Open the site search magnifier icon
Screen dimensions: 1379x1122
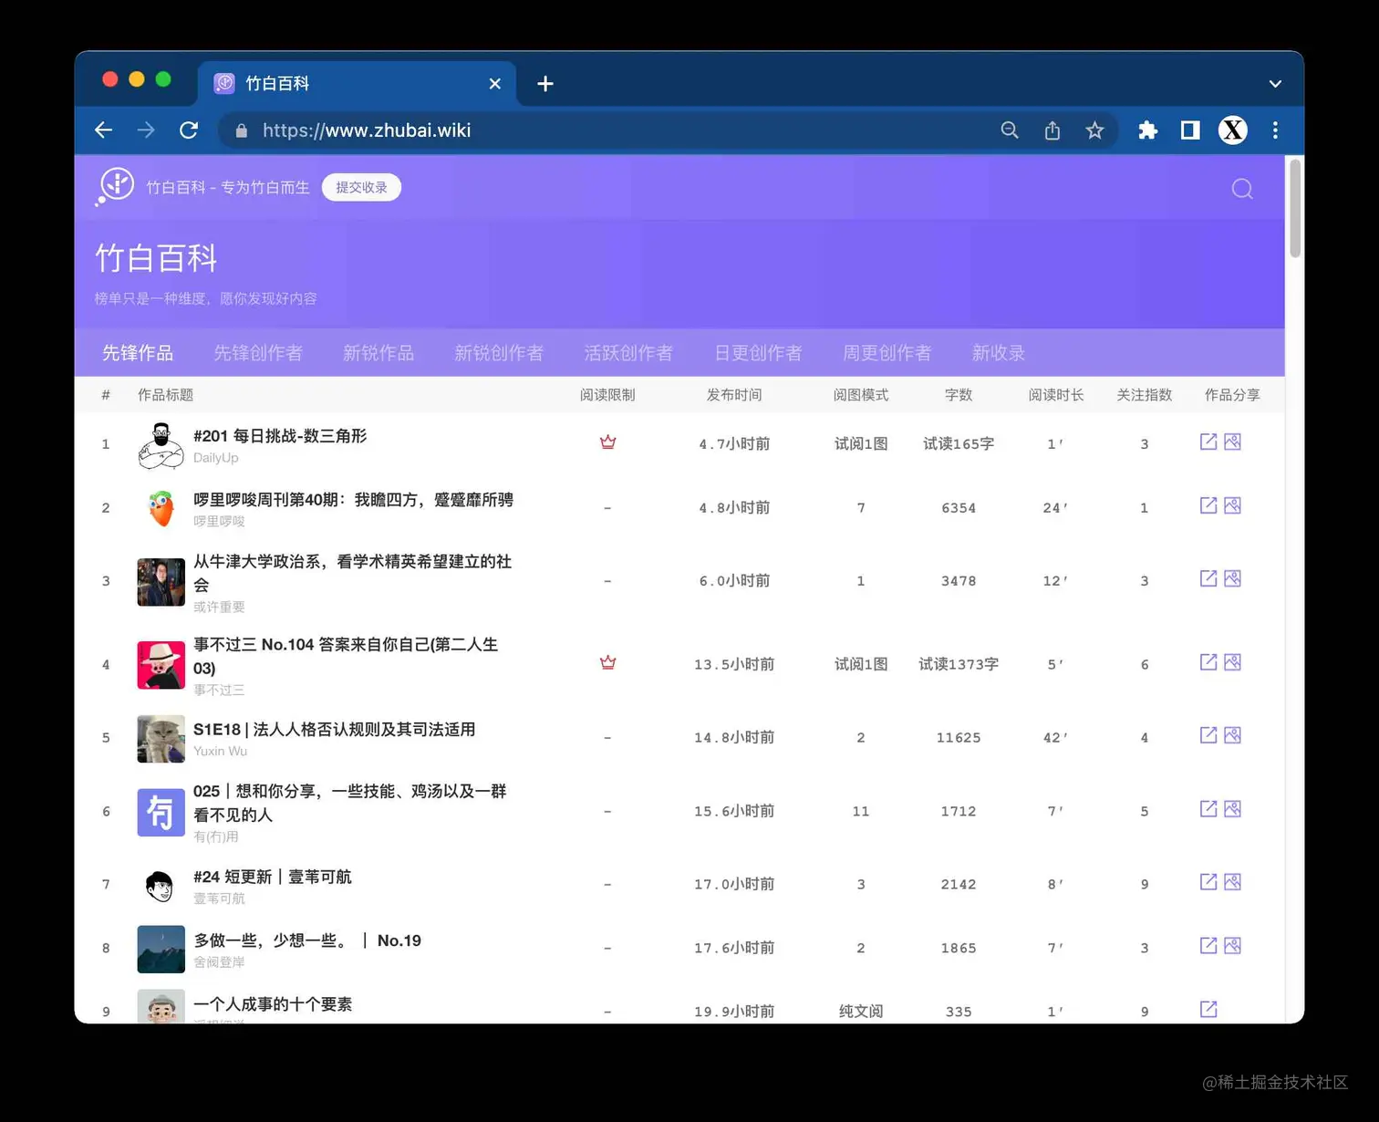coord(1242,189)
